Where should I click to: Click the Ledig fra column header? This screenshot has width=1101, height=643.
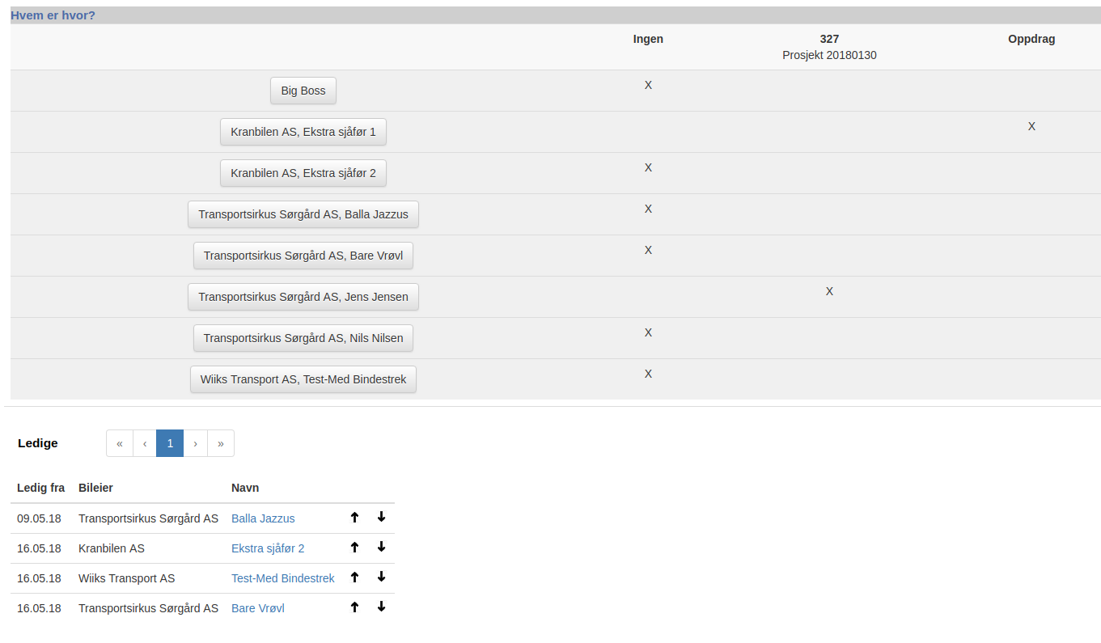[40, 488]
